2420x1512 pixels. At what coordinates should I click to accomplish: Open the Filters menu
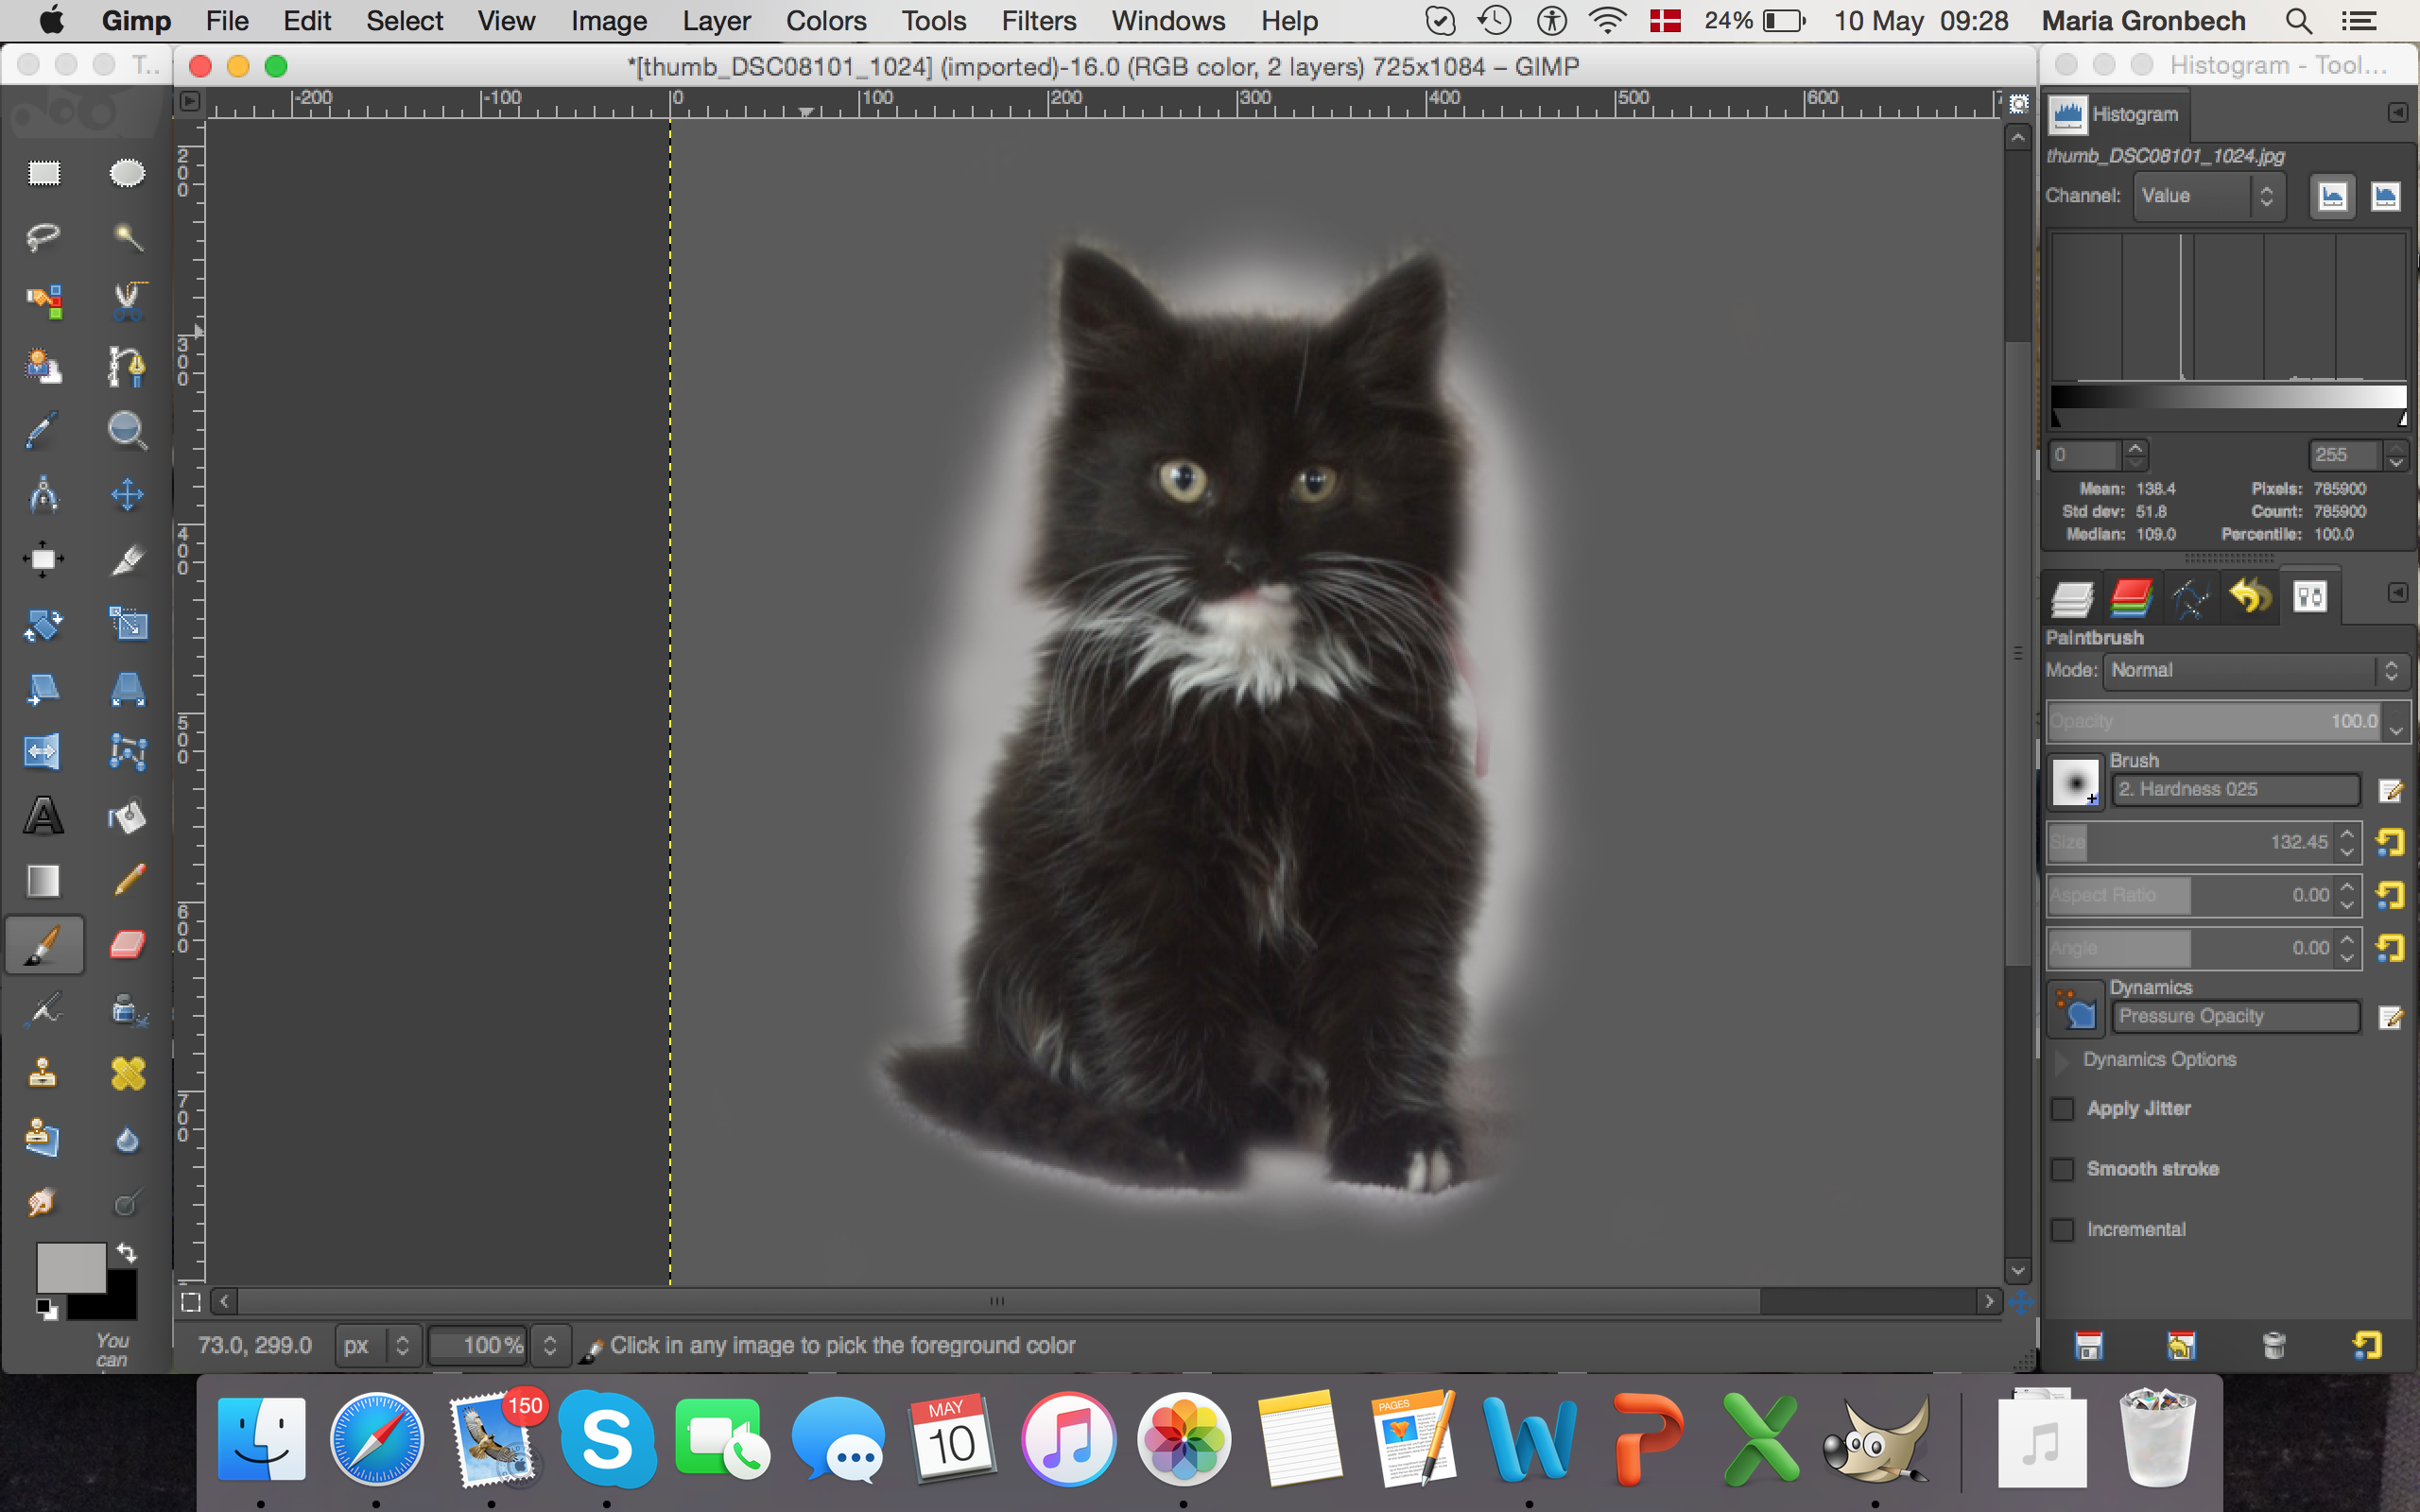tap(1038, 21)
